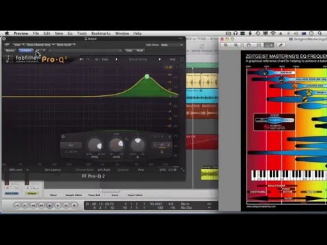This screenshot has width=327, height=245.
Task: Click the pencil annotate icon in Preview toolbar
Action: 281,45
